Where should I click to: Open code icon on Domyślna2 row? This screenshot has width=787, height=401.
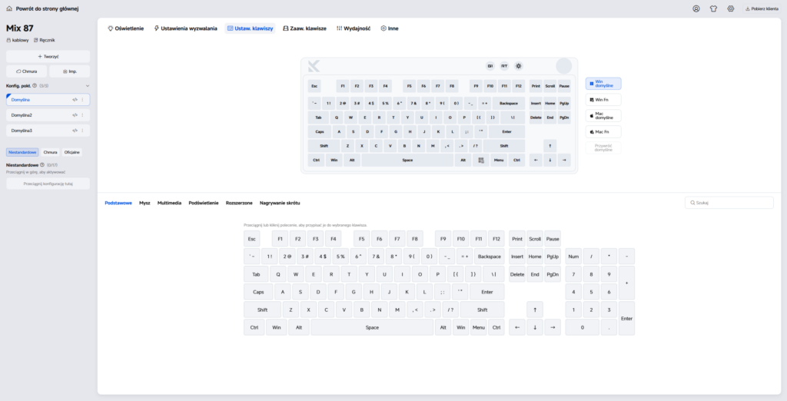(x=75, y=115)
